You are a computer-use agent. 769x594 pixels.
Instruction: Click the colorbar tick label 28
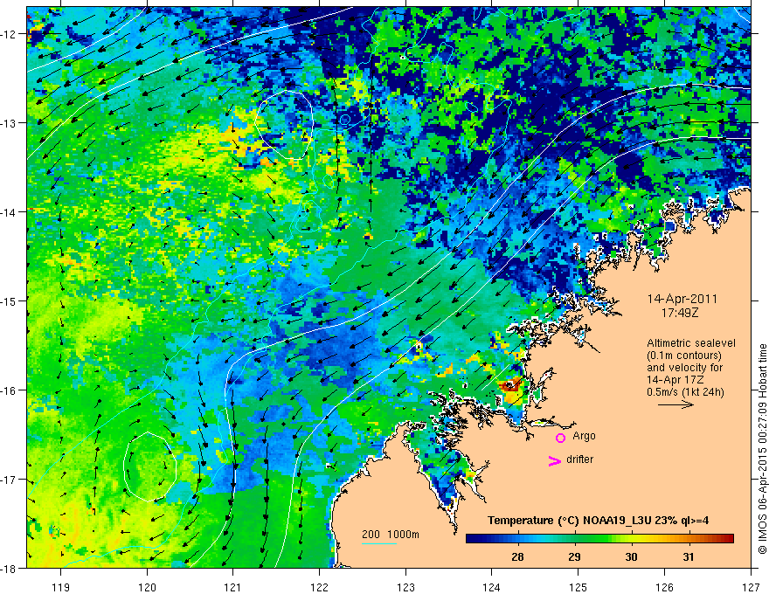pyautogui.click(x=517, y=556)
